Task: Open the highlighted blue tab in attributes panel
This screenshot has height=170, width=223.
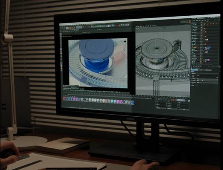Action: 194,70
